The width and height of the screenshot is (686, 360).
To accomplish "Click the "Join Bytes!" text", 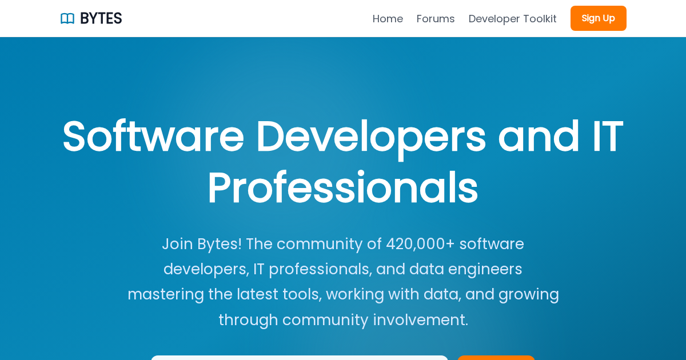I will (x=201, y=244).
